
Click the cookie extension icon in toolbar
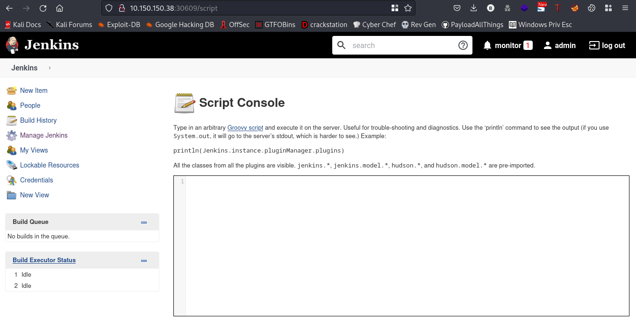point(591,8)
